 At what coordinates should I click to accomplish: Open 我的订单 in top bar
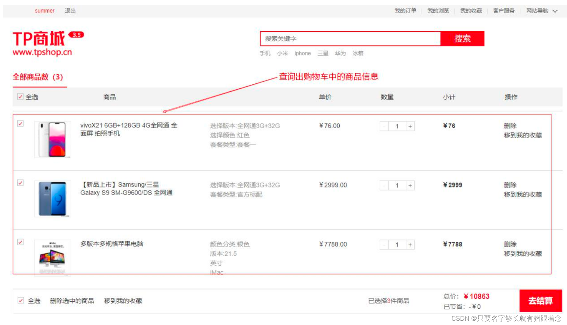pos(405,11)
